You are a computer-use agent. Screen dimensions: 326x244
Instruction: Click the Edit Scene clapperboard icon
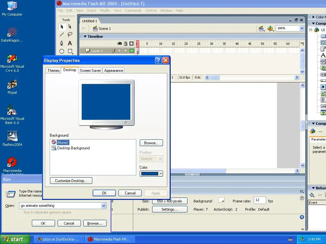pyautogui.click(x=261, y=29)
